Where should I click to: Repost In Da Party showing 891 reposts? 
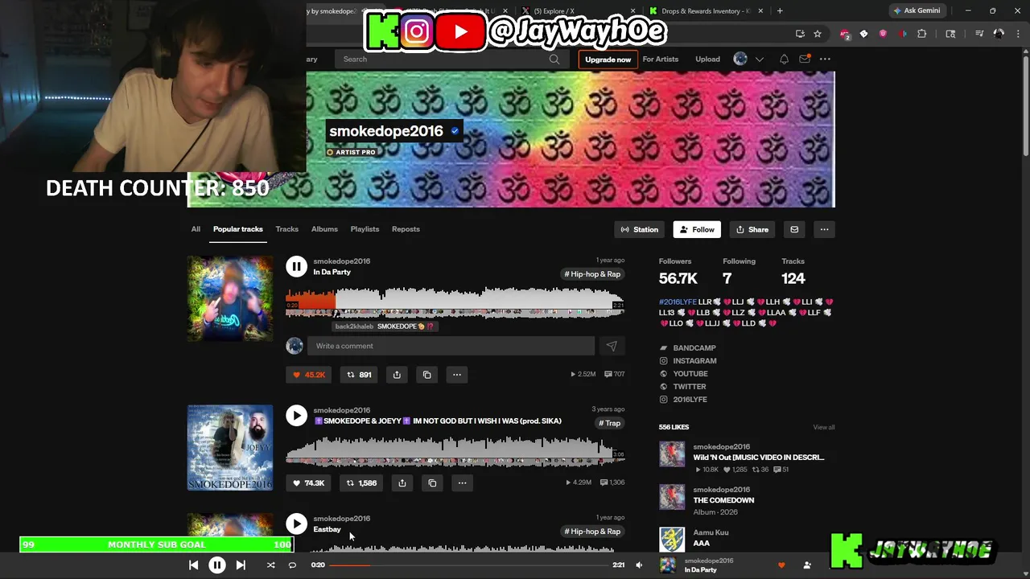pyautogui.click(x=359, y=375)
